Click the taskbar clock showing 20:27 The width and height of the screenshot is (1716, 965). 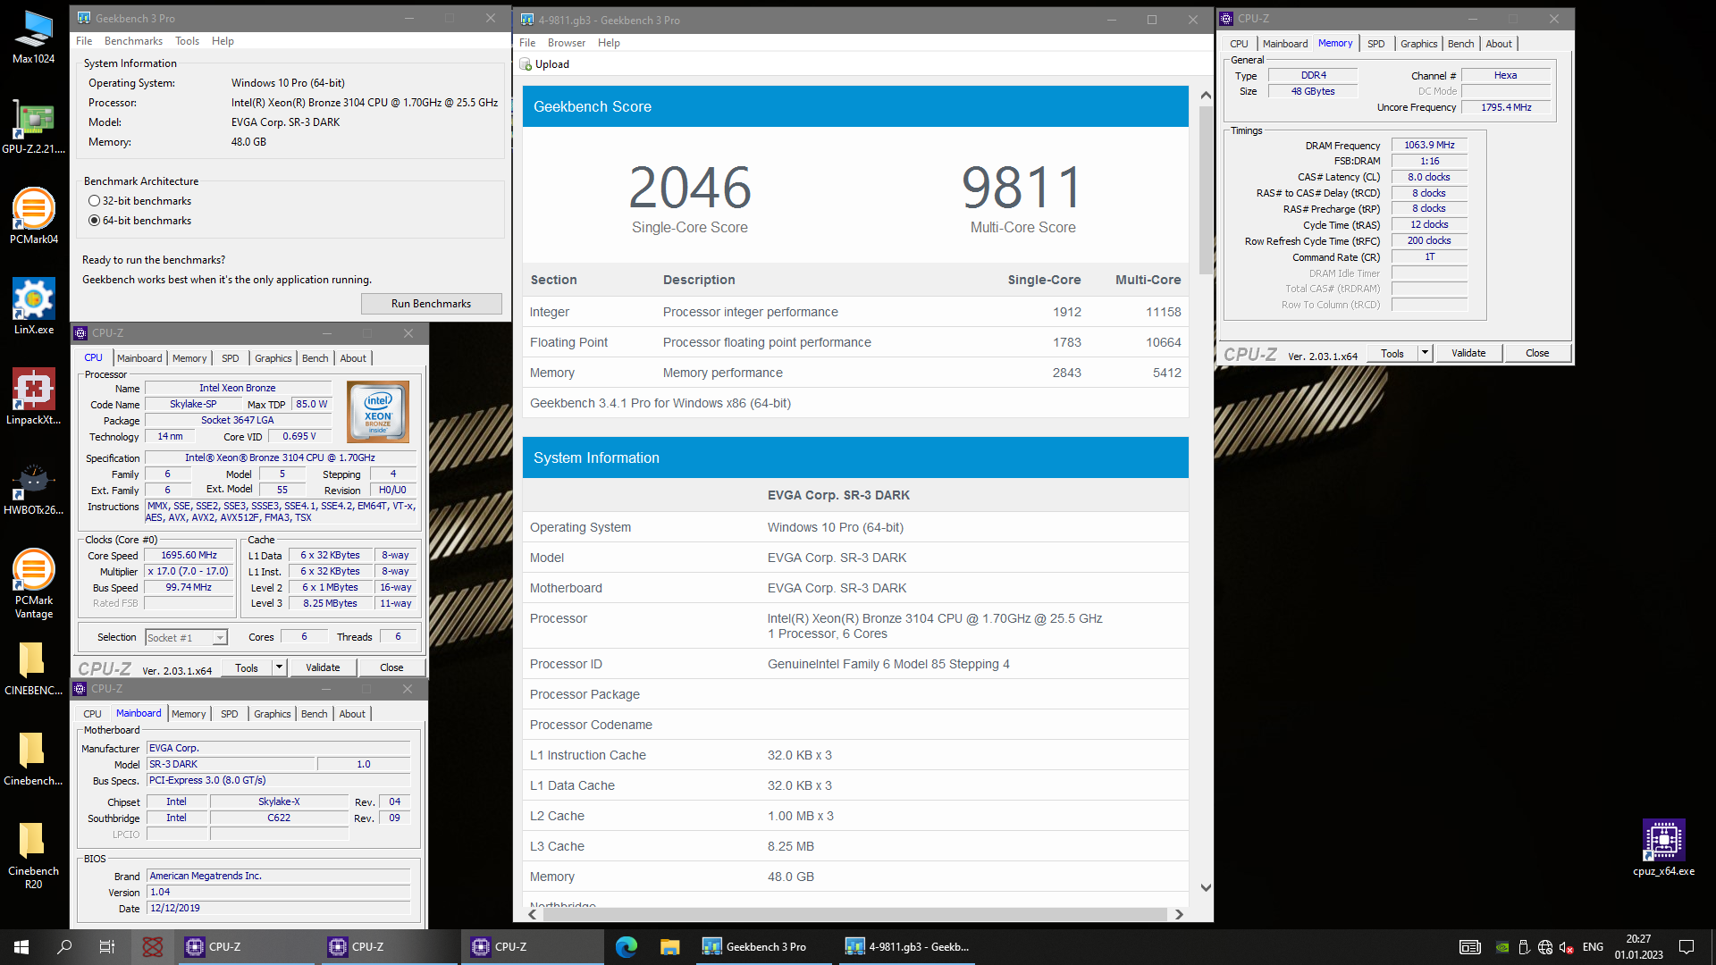(1638, 947)
